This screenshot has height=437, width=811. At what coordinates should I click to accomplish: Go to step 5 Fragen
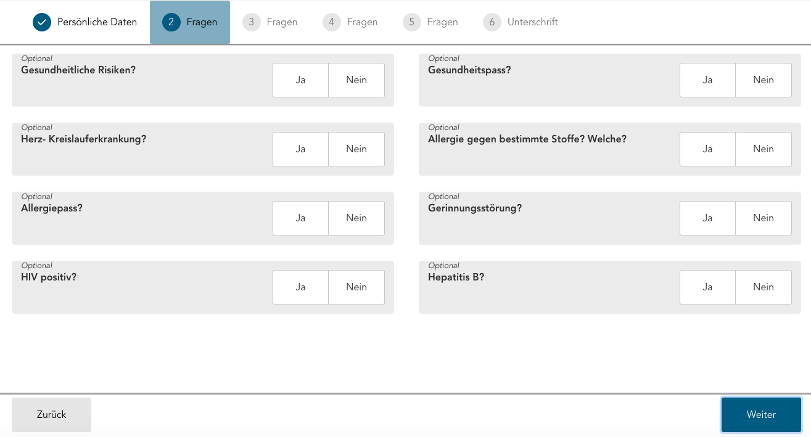[x=430, y=22]
